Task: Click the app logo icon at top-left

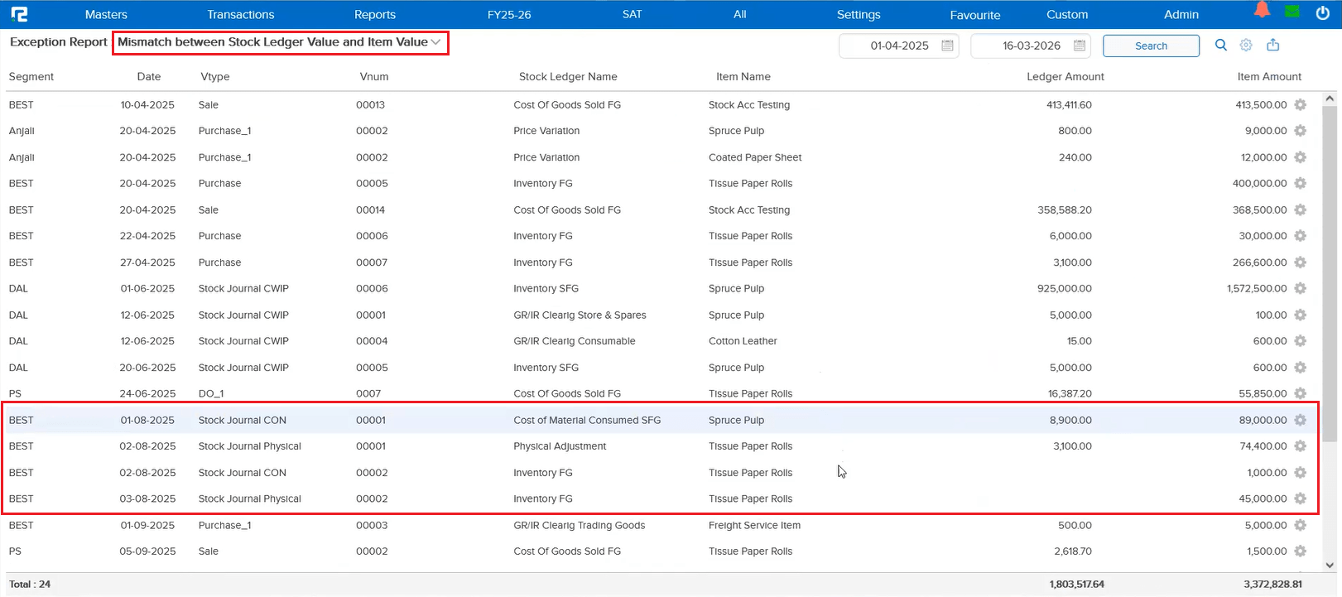Action: tap(19, 14)
